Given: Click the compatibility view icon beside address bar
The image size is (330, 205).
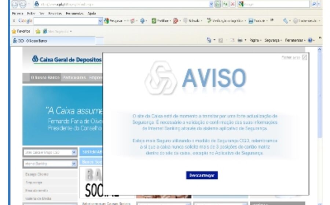Looking at the screenshot, I should [x=217, y=4].
